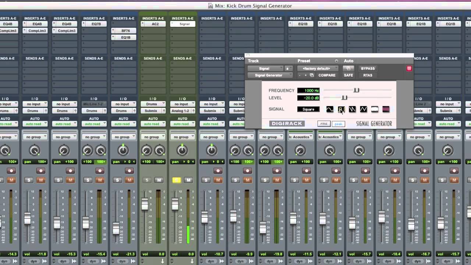
Task: Open the Analog 1-2 output selector
Action: tap(180, 111)
